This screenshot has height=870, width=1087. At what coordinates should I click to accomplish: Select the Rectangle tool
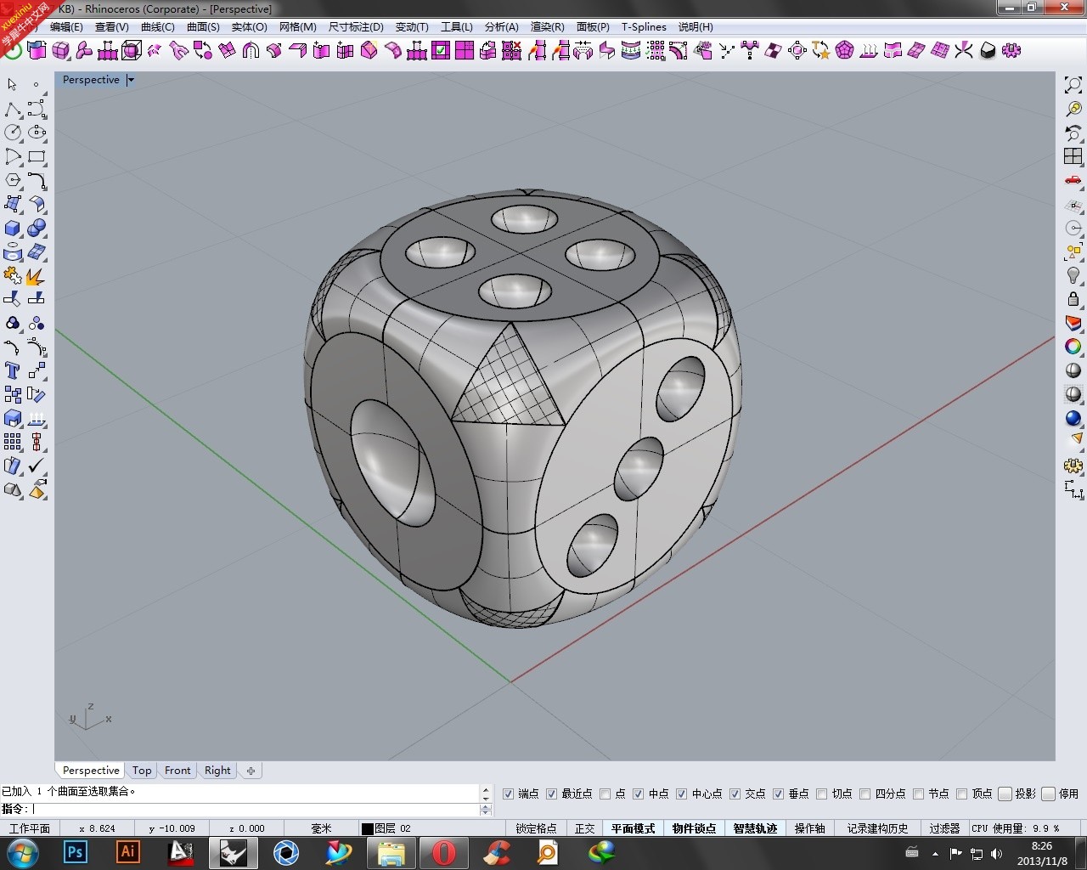tap(37, 156)
